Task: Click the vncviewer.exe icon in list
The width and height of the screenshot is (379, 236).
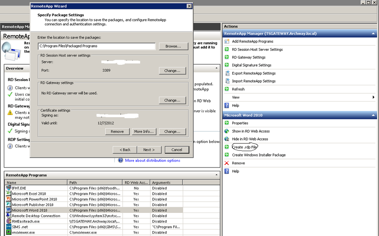Action: tap(9, 232)
